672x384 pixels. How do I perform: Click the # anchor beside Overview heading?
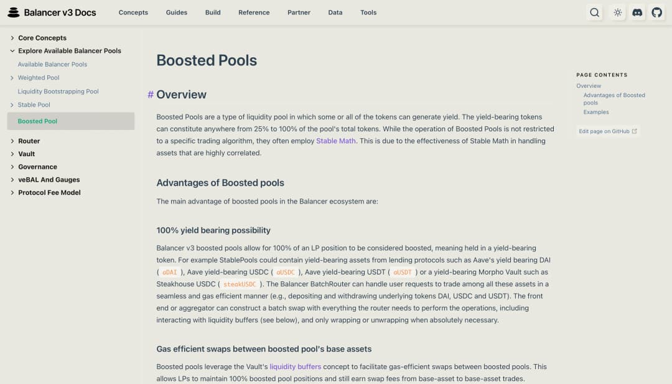pyautogui.click(x=151, y=95)
